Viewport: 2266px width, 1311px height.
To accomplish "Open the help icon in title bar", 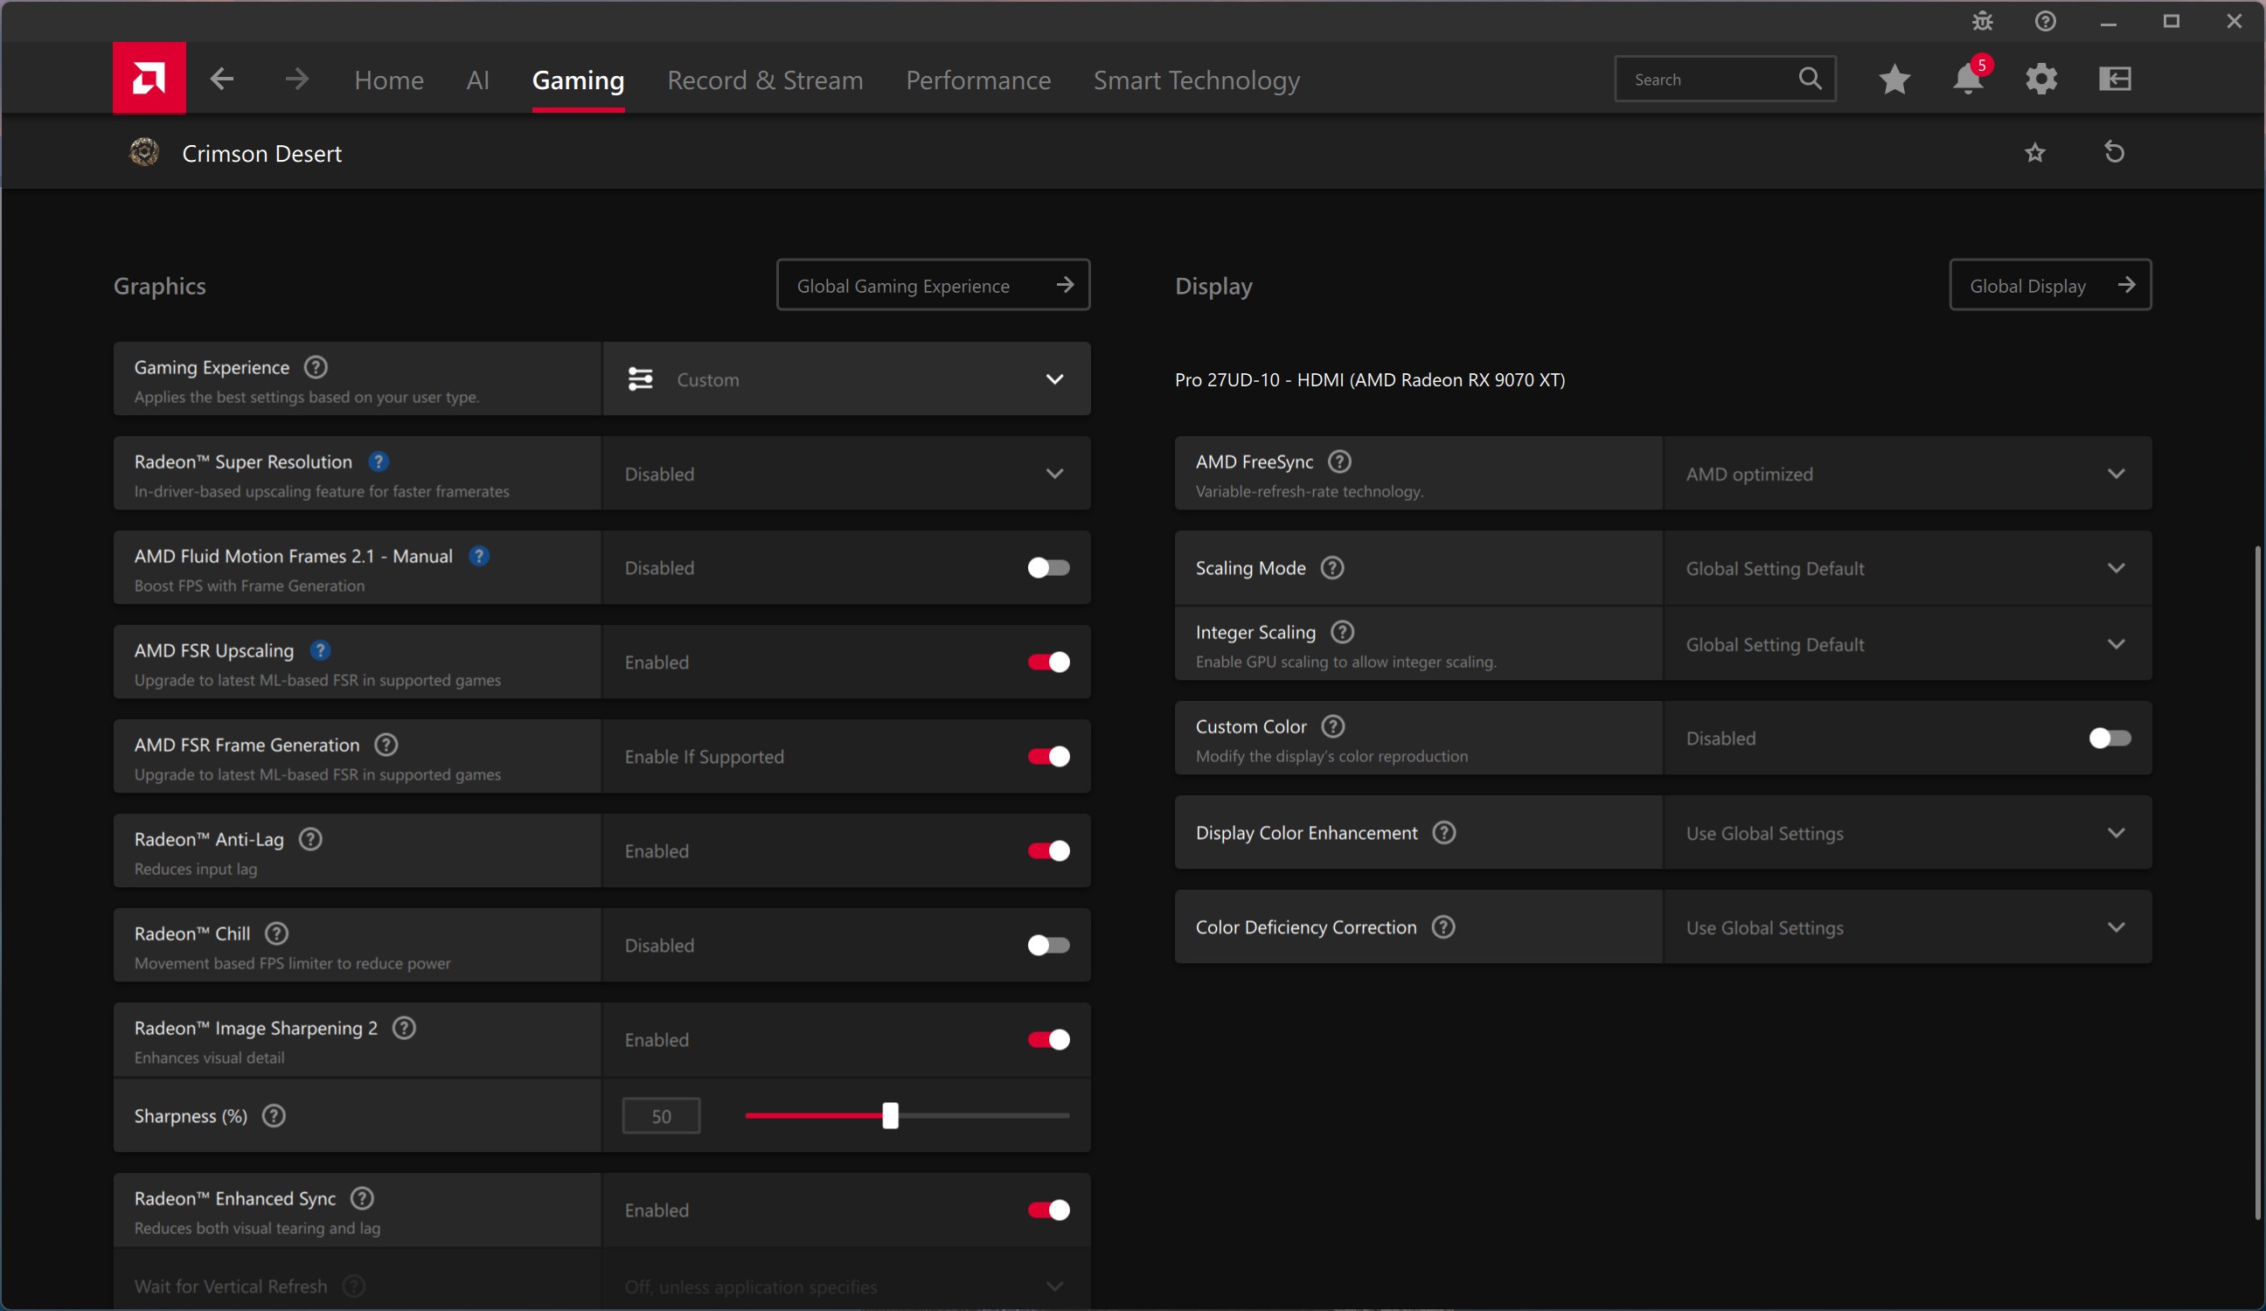I will point(2046,21).
